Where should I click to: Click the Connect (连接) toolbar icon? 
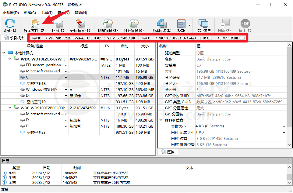coord(203,25)
